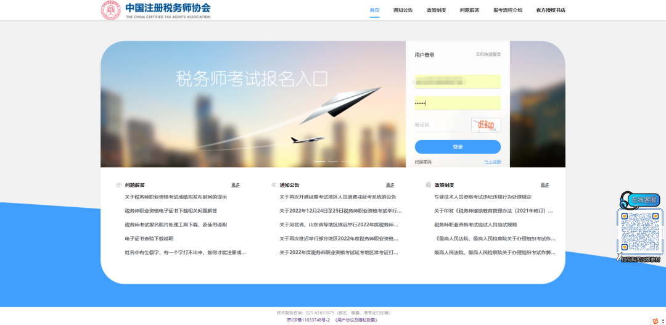This screenshot has width=666, height=325.
Task: Open the 延考地区准考证打印 notice
Action: click(339, 252)
